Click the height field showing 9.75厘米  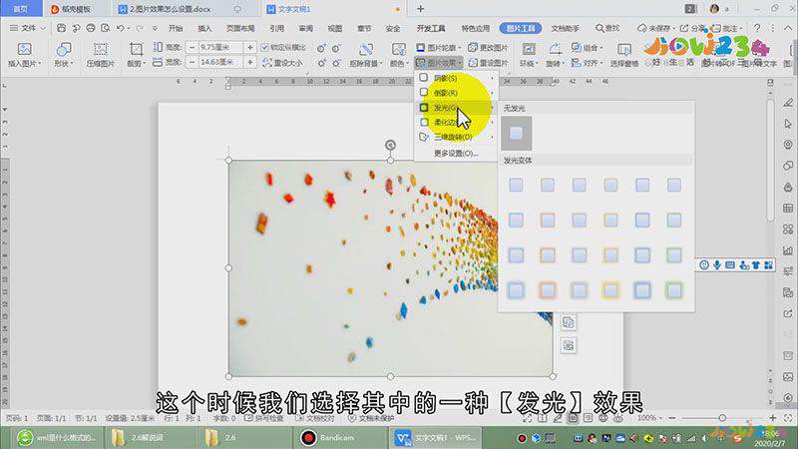tap(220, 47)
